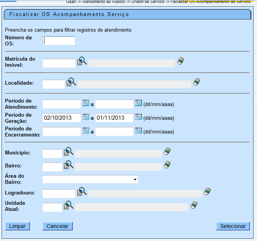Search for a Município using magnifier
Image resolution: width=257 pixels, height=241 pixels.
(x=68, y=151)
